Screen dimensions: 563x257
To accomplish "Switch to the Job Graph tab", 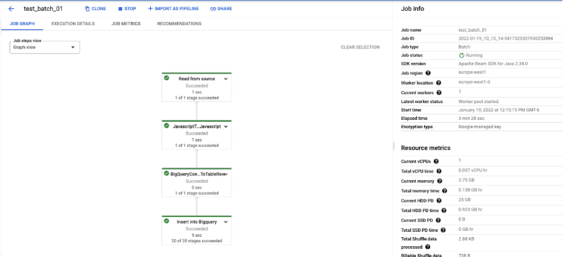I will (22, 24).
